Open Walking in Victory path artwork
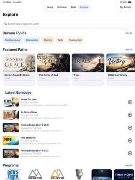The width and height of the screenshot is (135, 180). click(121, 63)
